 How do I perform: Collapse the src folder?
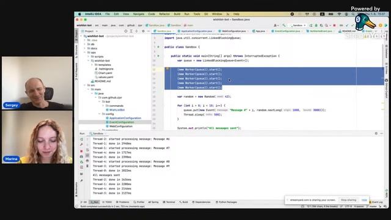(84, 86)
